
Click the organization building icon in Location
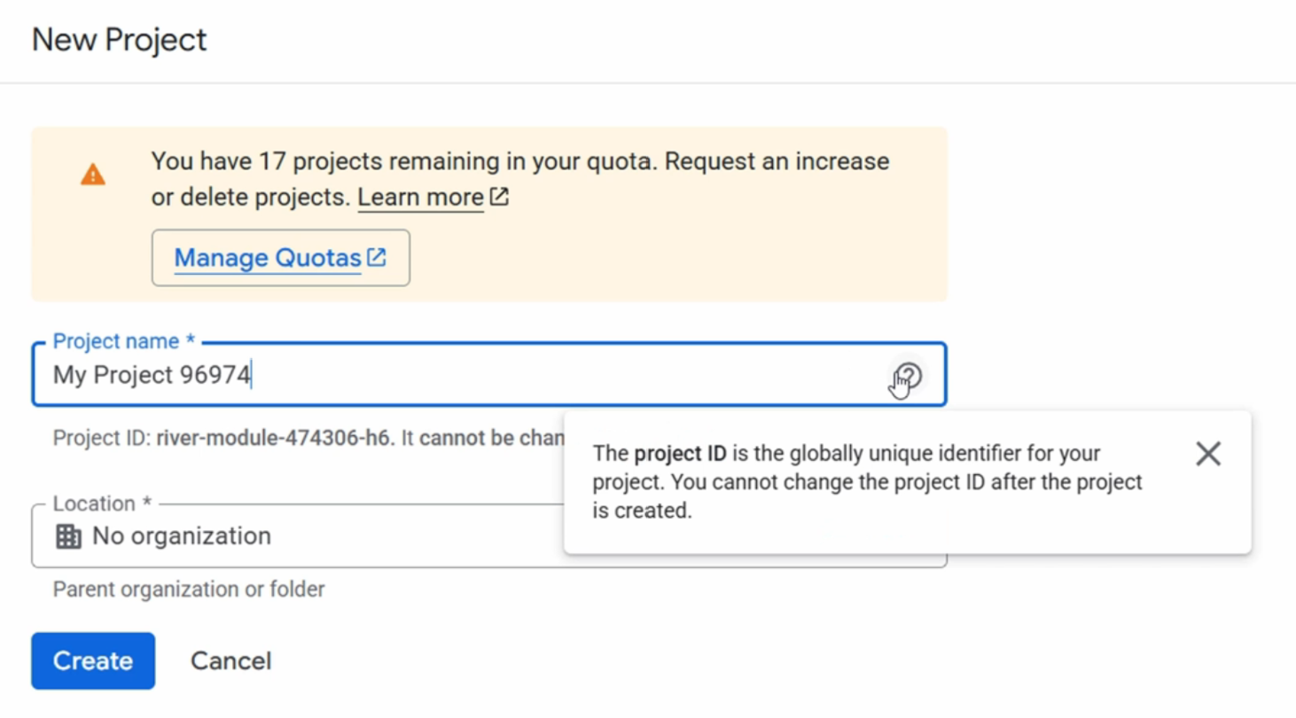pos(68,536)
